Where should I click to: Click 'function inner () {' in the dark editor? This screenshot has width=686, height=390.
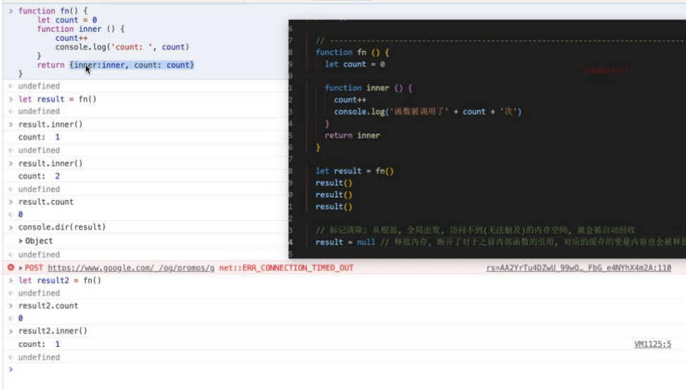pos(368,87)
